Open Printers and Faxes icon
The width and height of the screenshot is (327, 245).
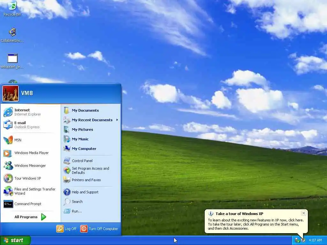(x=67, y=180)
